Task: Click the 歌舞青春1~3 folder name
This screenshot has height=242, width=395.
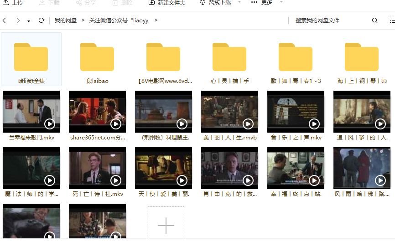Action: point(296,81)
